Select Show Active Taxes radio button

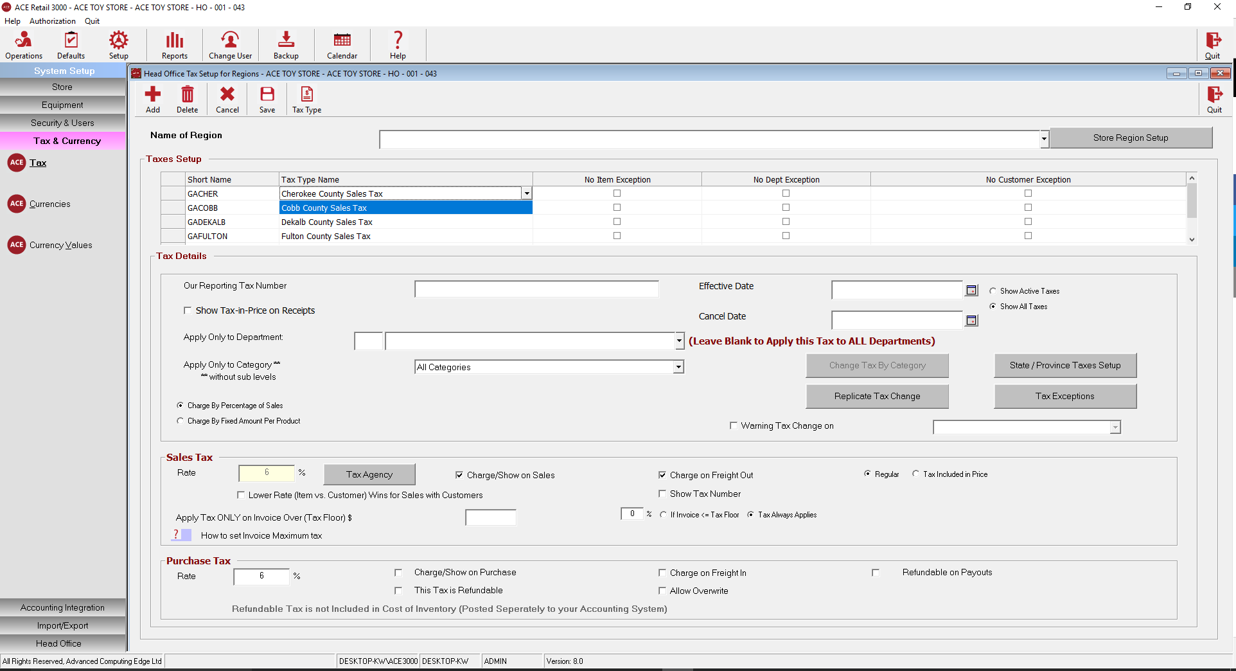click(993, 291)
